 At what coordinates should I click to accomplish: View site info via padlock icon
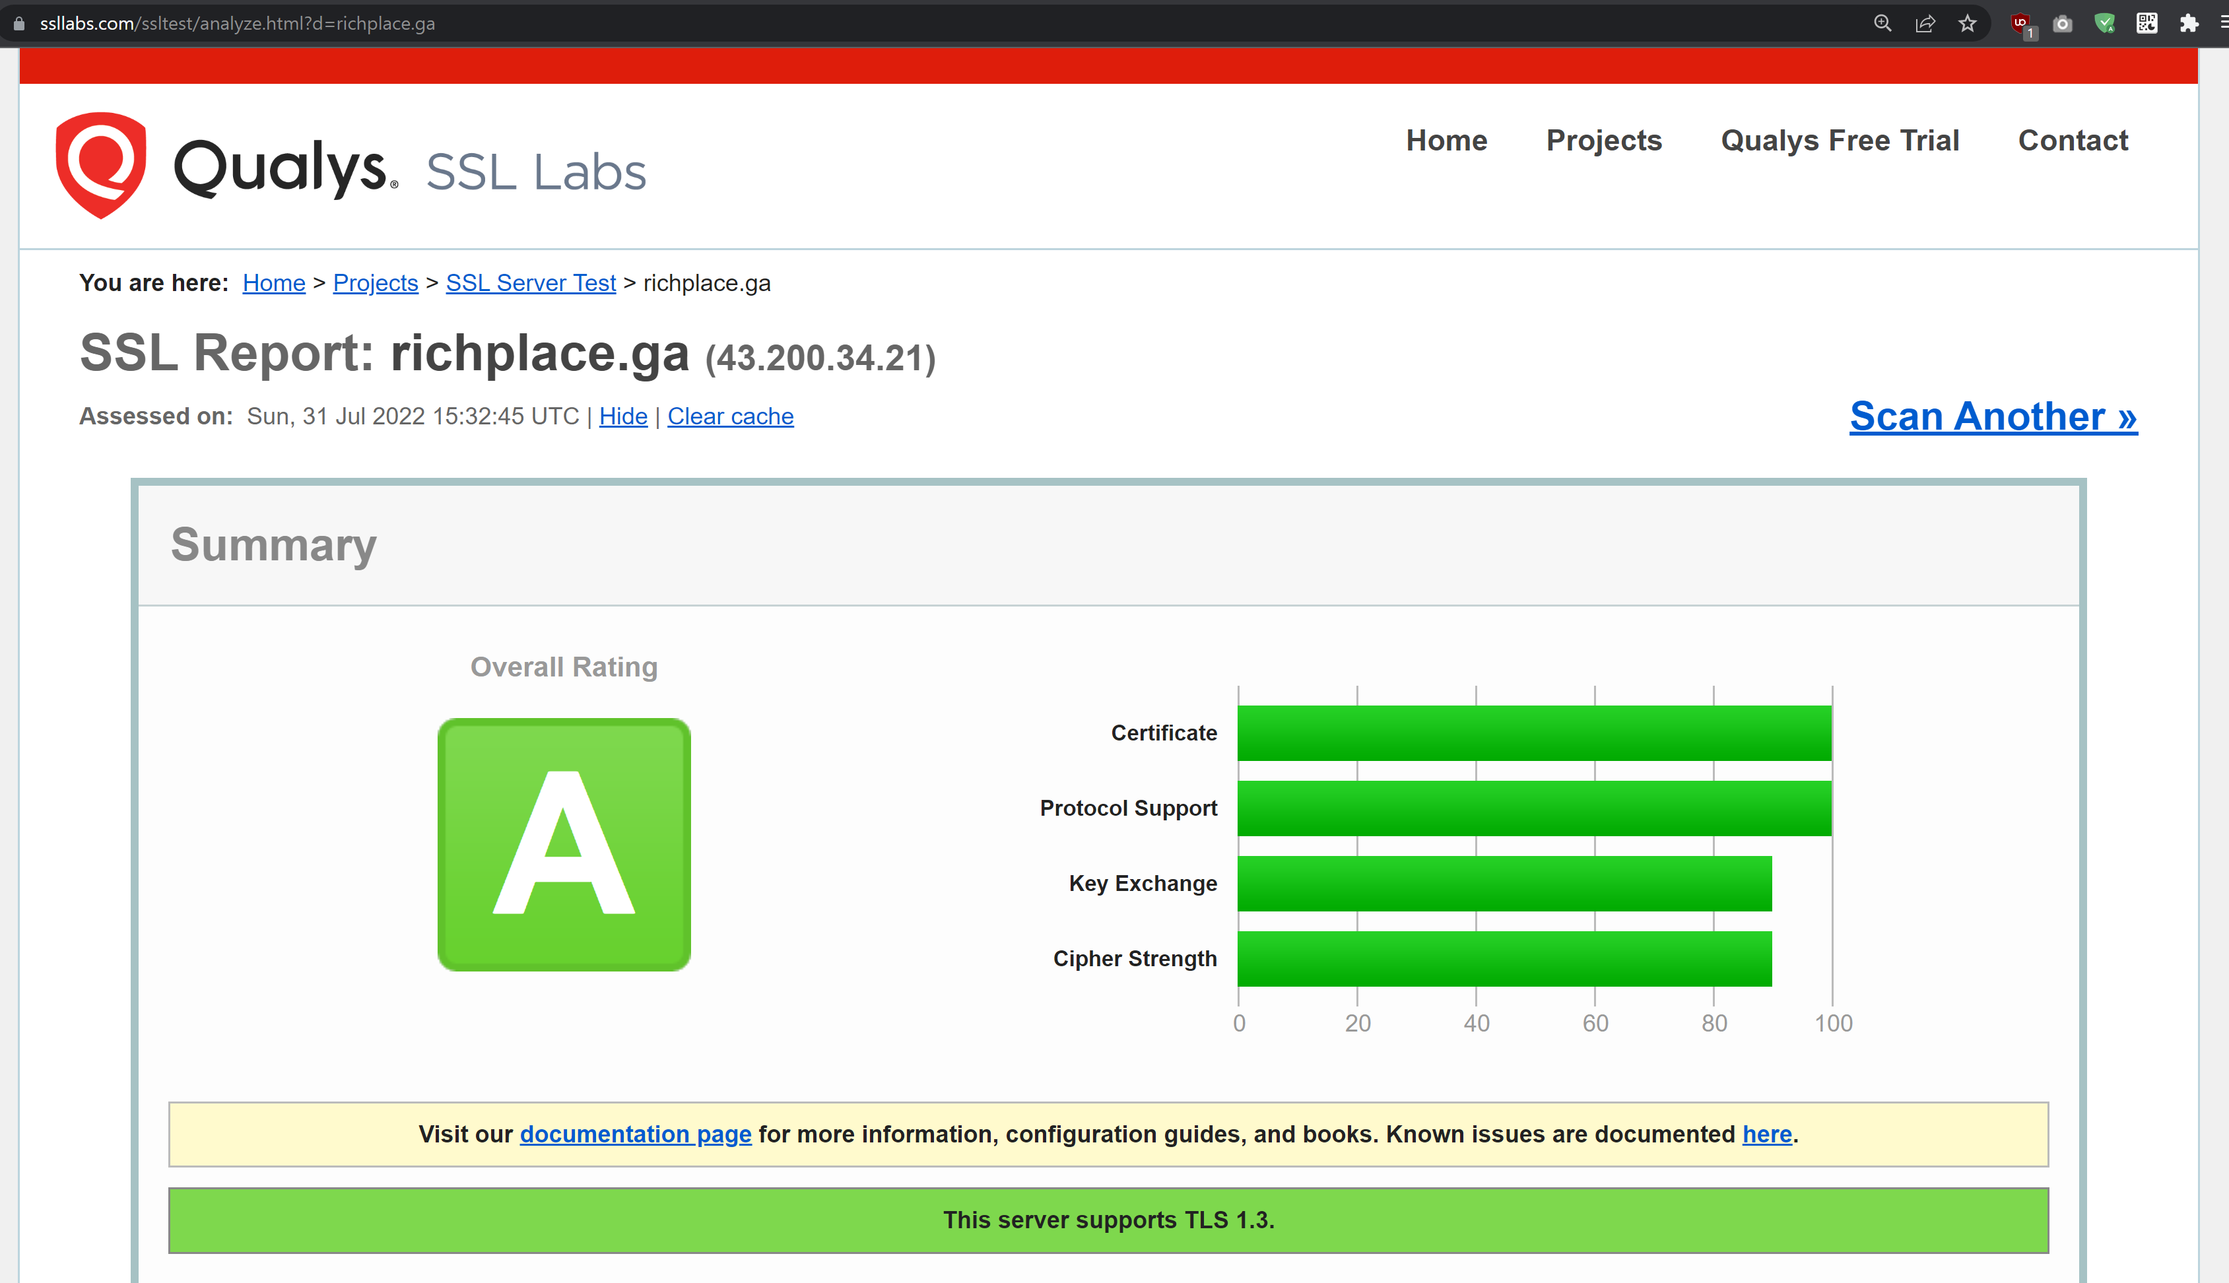point(19,24)
